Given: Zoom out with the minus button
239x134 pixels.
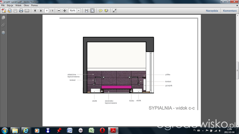Looking at the screenshot, I should (x=59, y=11).
